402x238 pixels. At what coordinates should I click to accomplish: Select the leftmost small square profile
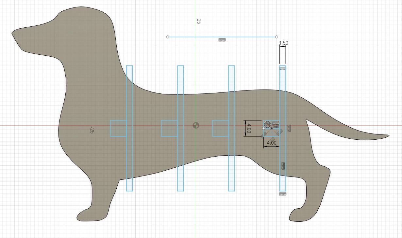click(118, 128)
